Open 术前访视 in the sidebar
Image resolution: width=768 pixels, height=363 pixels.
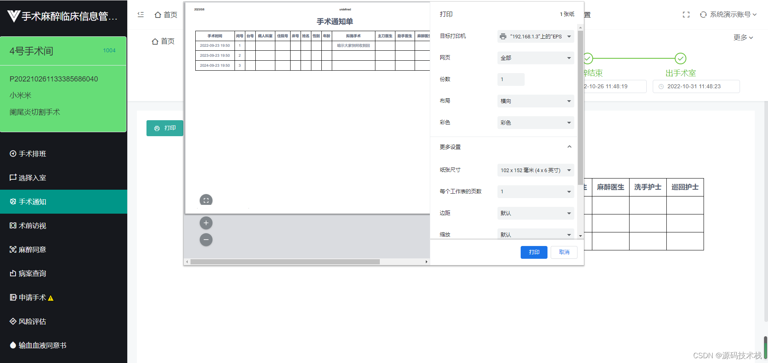(64, 226)
